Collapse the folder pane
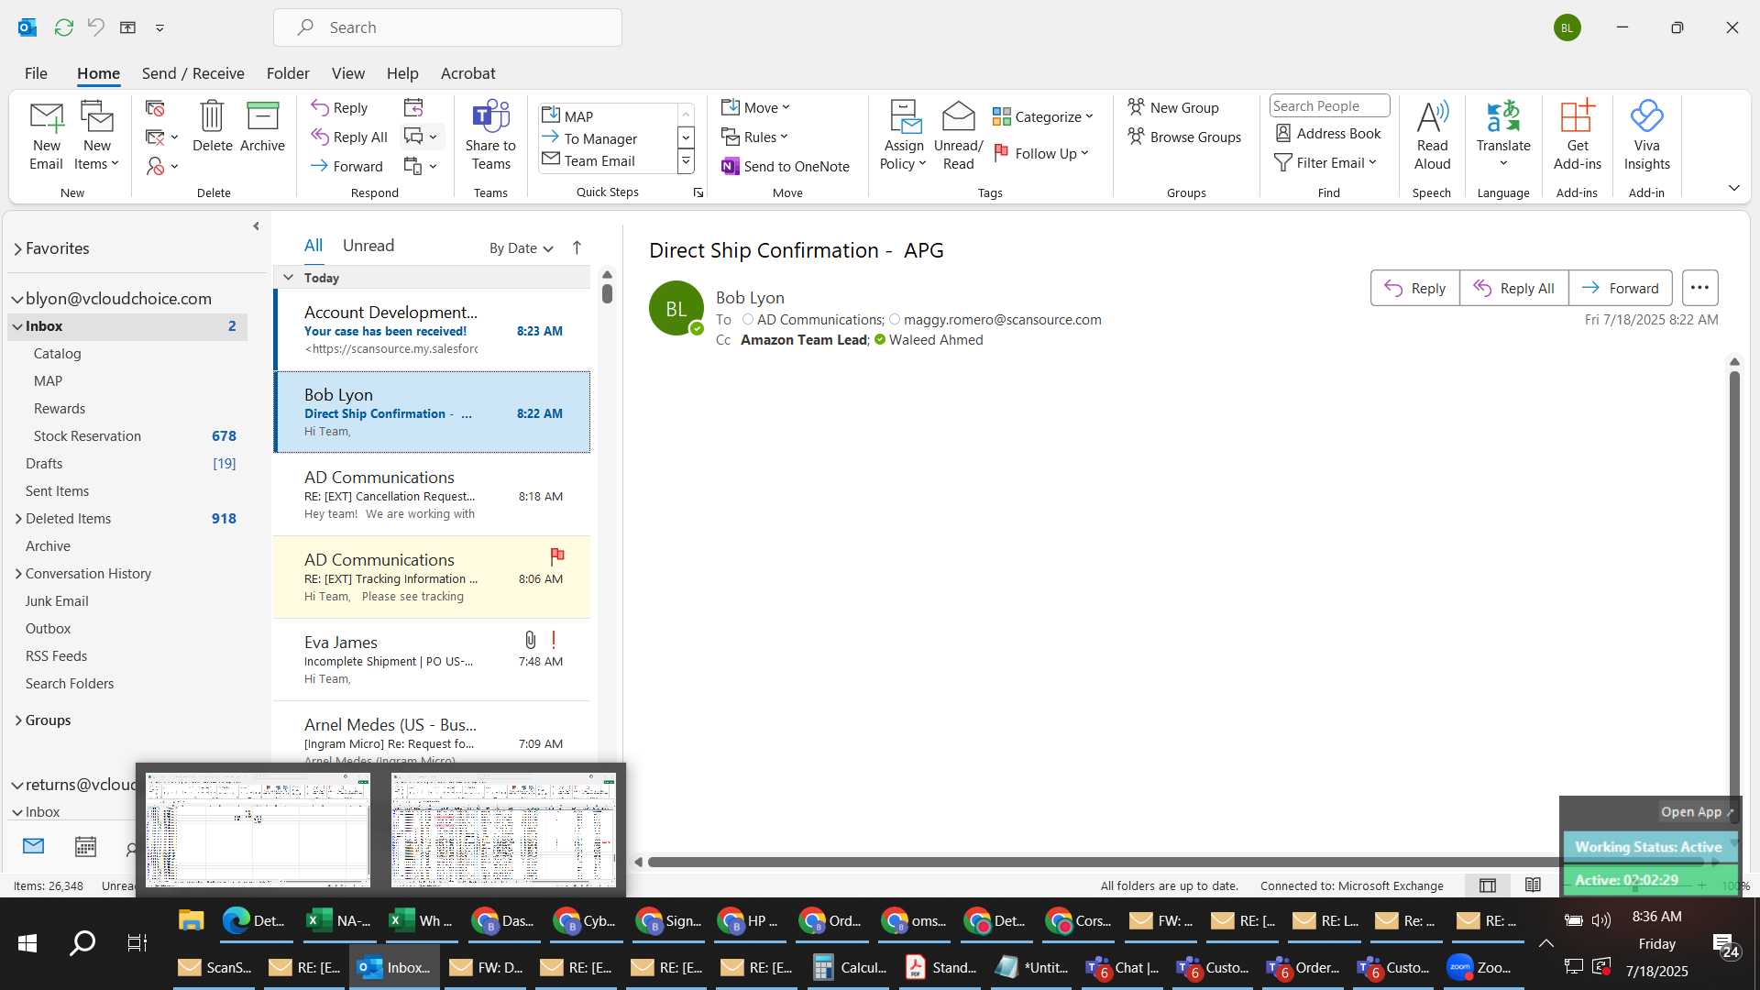The height and width of the screenshot is (990, 1760). (x=256, y=225)
